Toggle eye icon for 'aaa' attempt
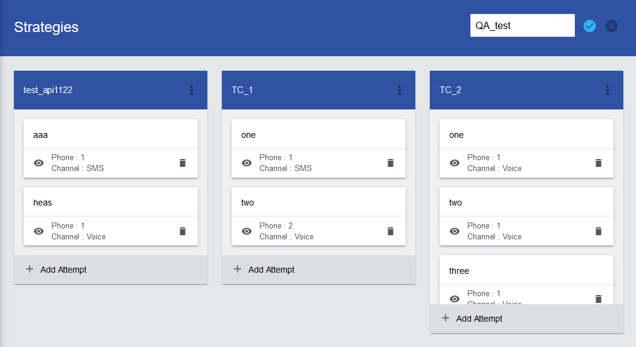 tap(39, 163)
